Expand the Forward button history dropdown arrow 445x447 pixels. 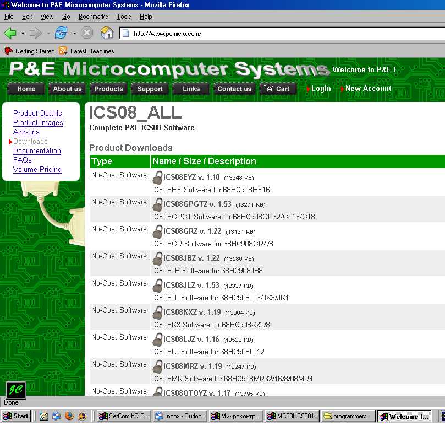pyautogui.click(x=48, y=34)
